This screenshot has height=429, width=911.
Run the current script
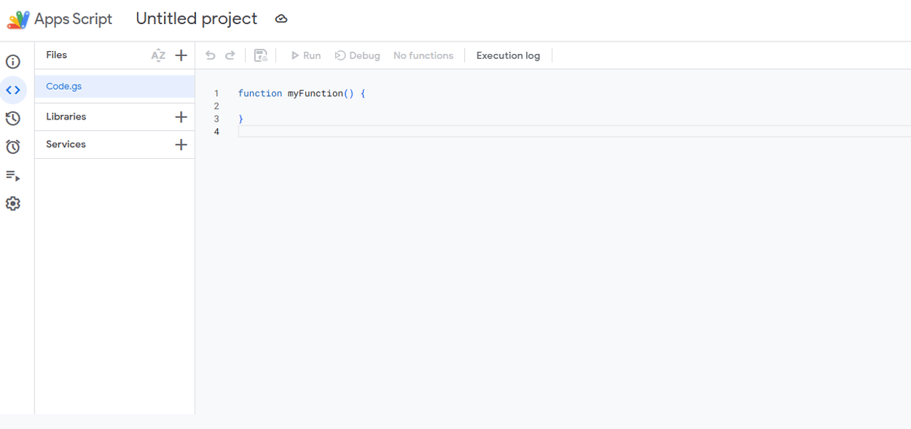pyautogui.click(x=305, y=55)
